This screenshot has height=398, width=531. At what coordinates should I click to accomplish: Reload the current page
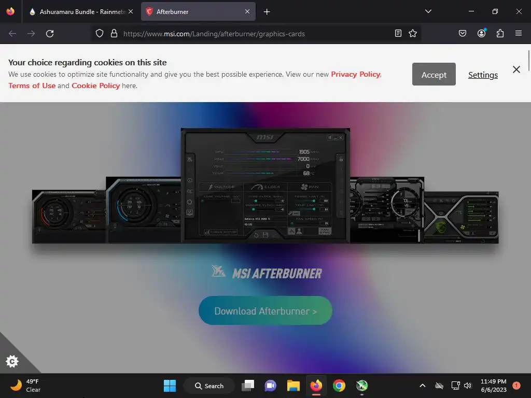pos(50,34)
